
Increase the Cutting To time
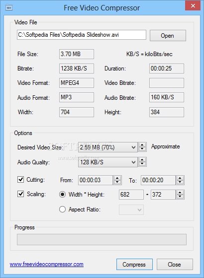pyautogui.click(x=180, y=178)
